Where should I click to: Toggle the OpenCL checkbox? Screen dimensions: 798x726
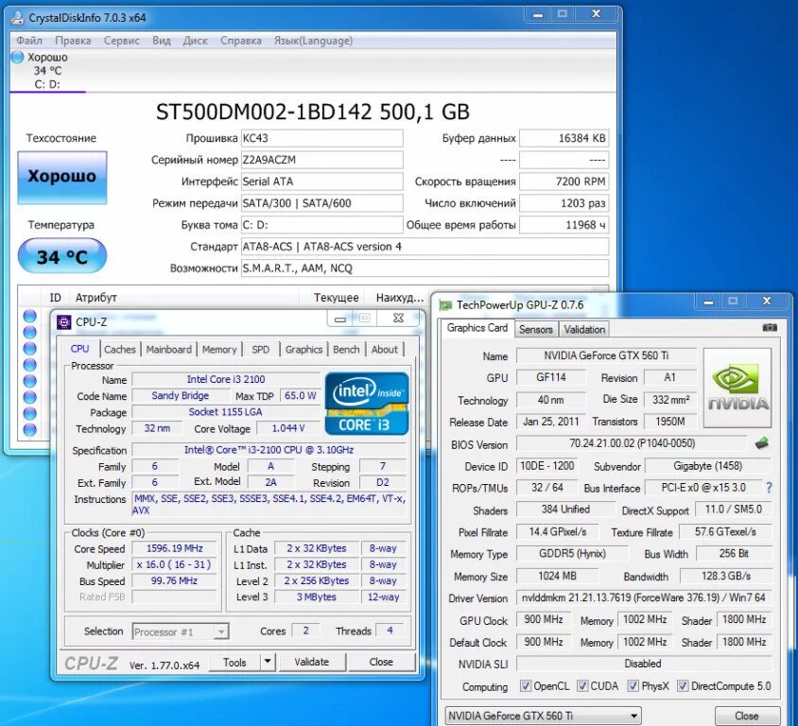click(525, 685)
